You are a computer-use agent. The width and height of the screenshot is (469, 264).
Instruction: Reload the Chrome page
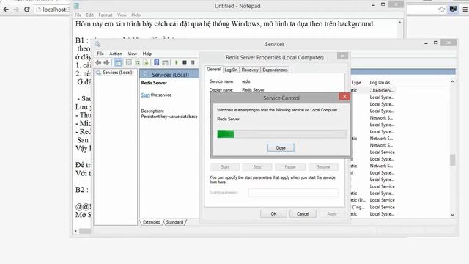pyautogui.click(x=26, y=10)
